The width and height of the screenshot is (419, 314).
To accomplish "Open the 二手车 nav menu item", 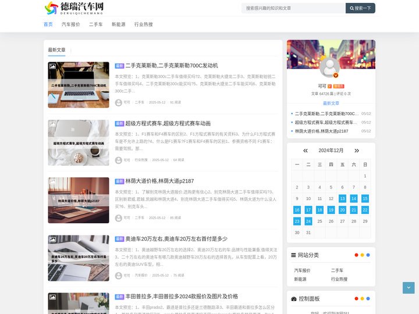I will pos(96,24).
